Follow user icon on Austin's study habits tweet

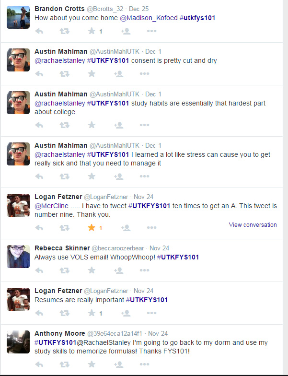click(119, 125)
